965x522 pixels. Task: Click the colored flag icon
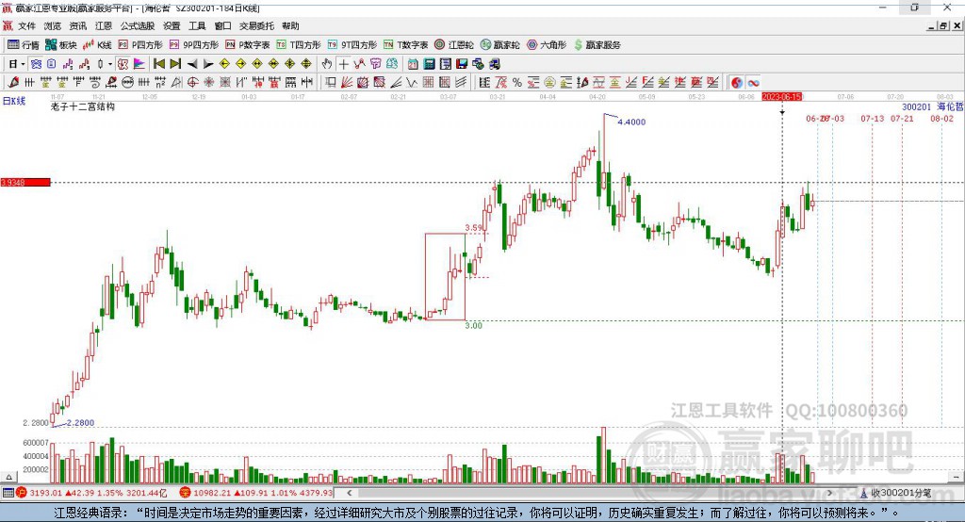click(139, 64)
